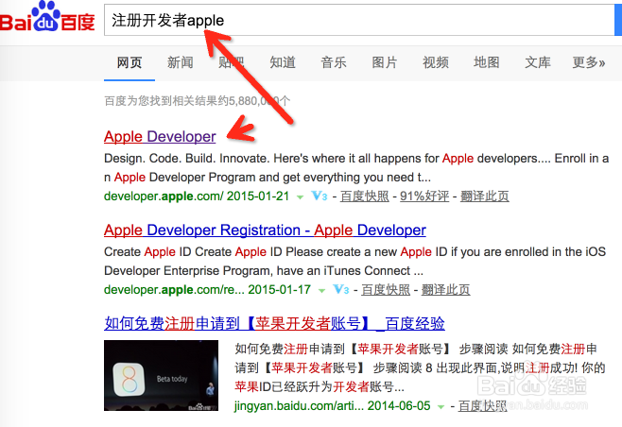Switch to the 文库 tab
This screenshot has height=427, width=622.
pos(538,62)
